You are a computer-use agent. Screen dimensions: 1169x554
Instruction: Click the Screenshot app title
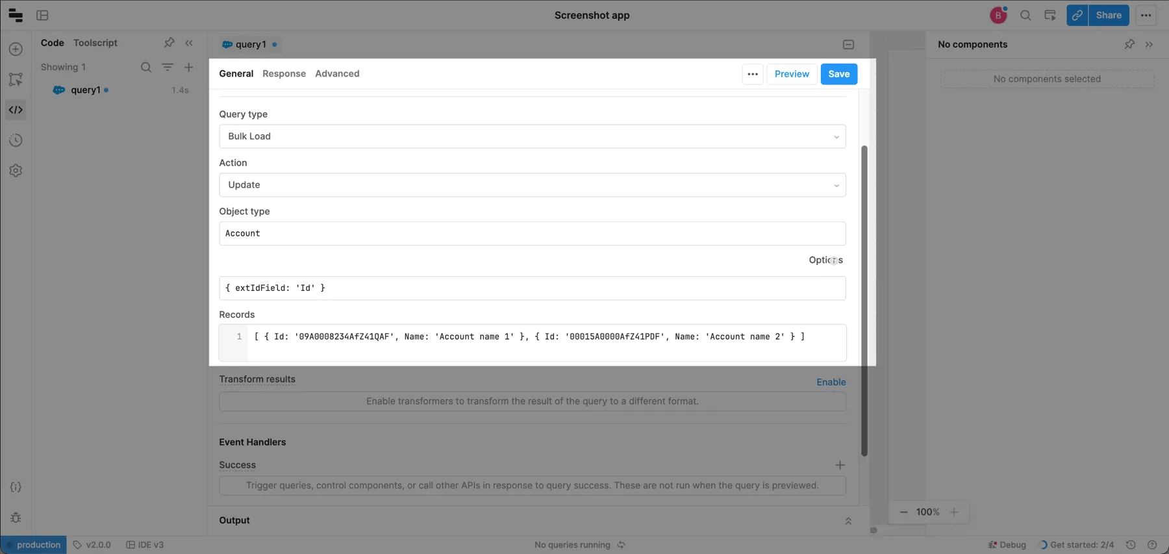pos(592,15)
